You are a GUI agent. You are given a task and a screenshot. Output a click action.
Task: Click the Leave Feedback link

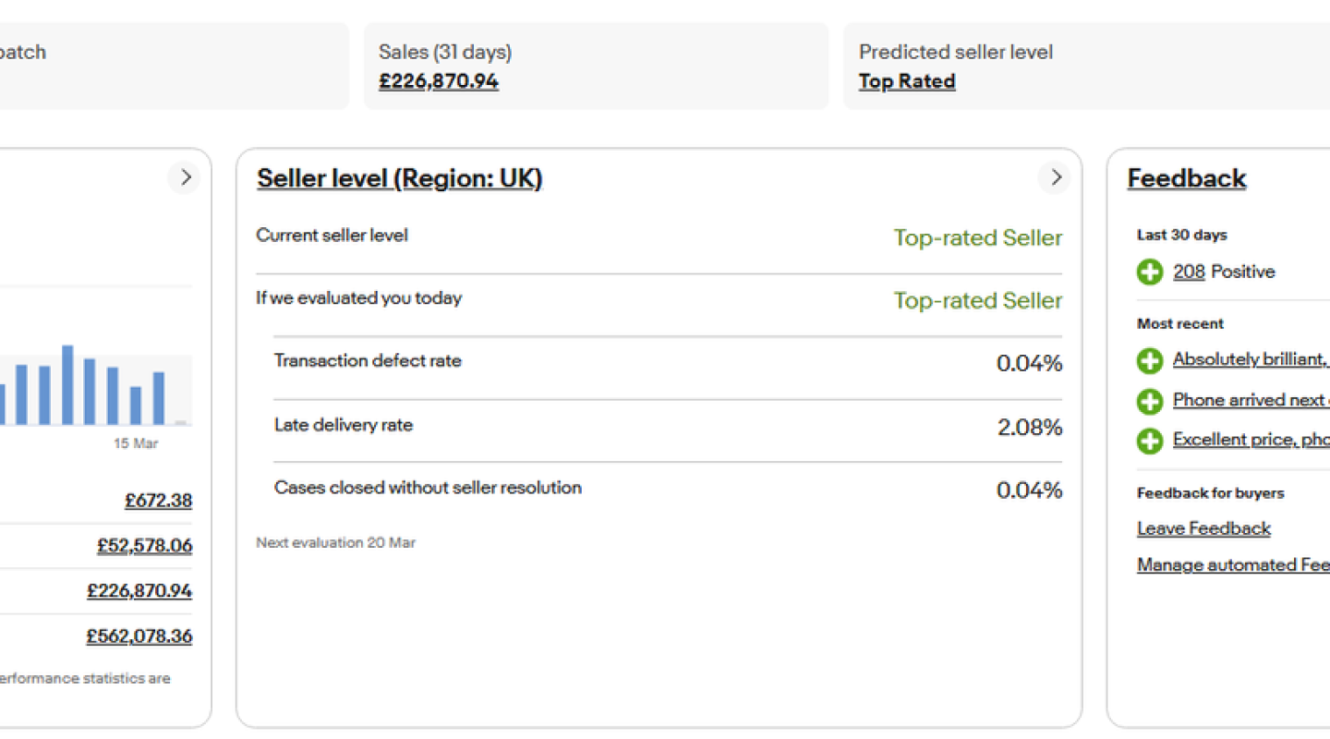tap(1203, 528)
